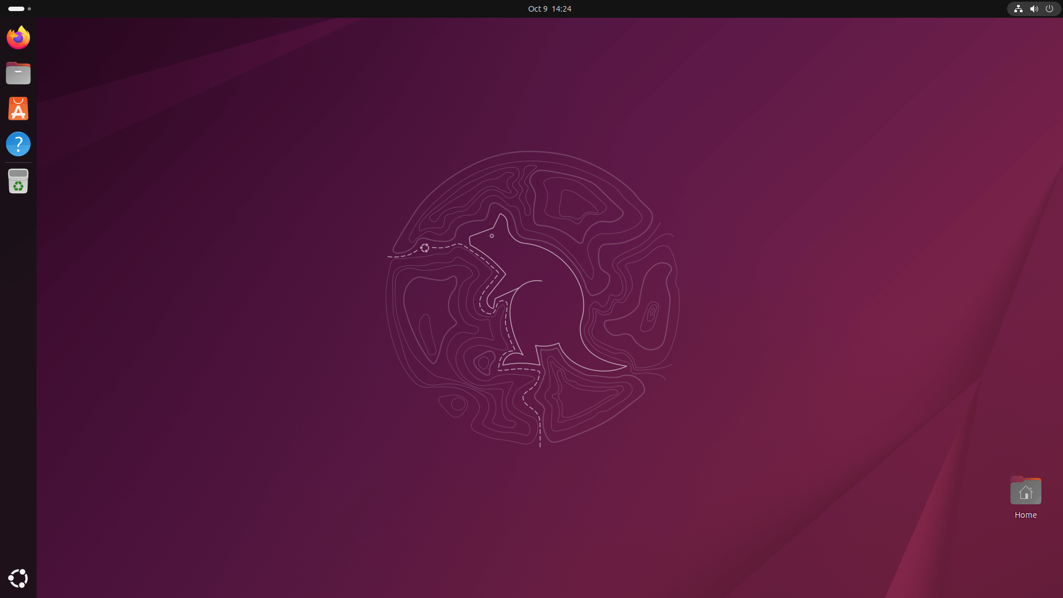Open the Trash from the dock
This screenshot has width=1063, height=598.
tap(18, 181)
